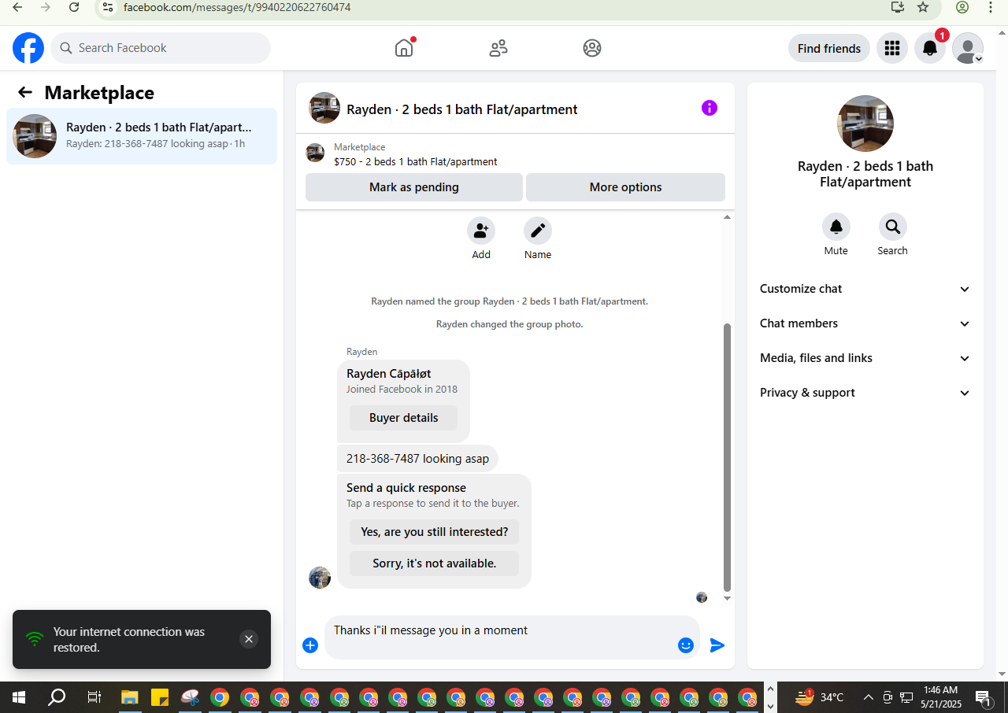
Task: Expand Media, files and links section
Action: tap(865, 358)
